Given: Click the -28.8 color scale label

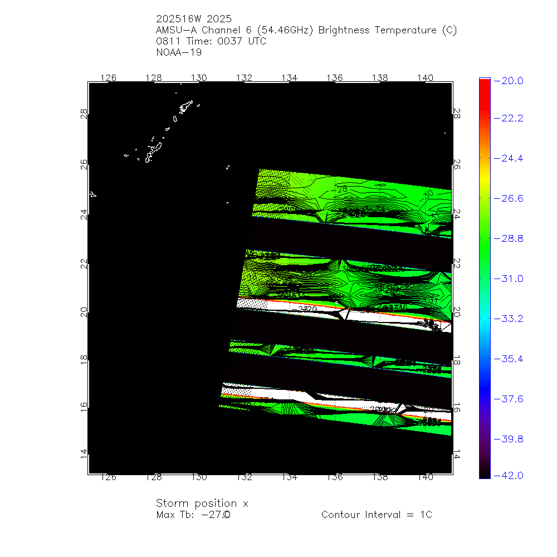Looking at the screenshot, I should click(509, 239).
